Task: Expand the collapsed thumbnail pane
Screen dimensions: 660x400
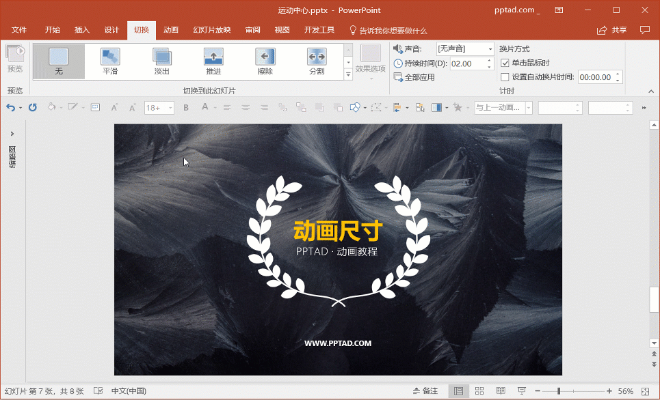Action: coord(12,134)
